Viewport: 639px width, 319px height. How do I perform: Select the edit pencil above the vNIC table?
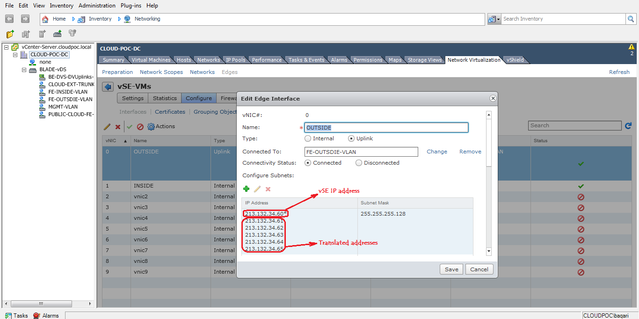pos(107,126)
